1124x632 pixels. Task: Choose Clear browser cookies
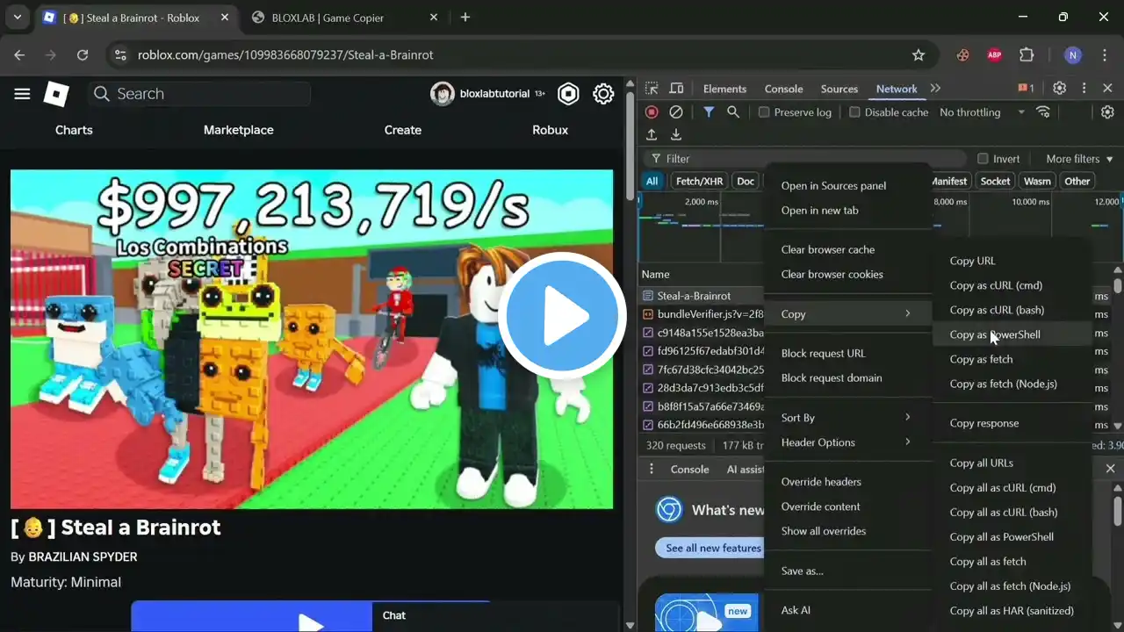847,274
